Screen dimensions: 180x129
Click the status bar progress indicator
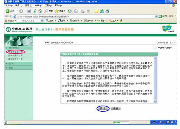(x=121, y=122)
